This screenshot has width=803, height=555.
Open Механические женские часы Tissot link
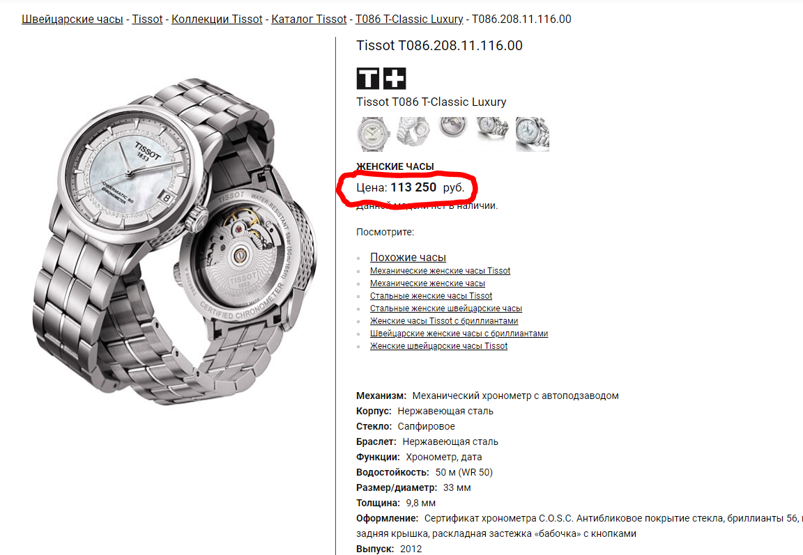coord(440,271)
